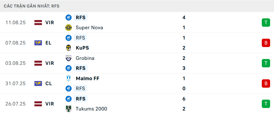The image size is (274, 113).
Task: Click the Grobina team logo
Action: pos(68,58)
